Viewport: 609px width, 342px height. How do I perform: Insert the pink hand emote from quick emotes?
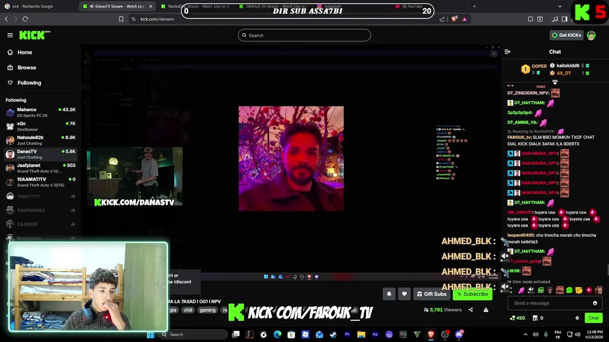521,290
